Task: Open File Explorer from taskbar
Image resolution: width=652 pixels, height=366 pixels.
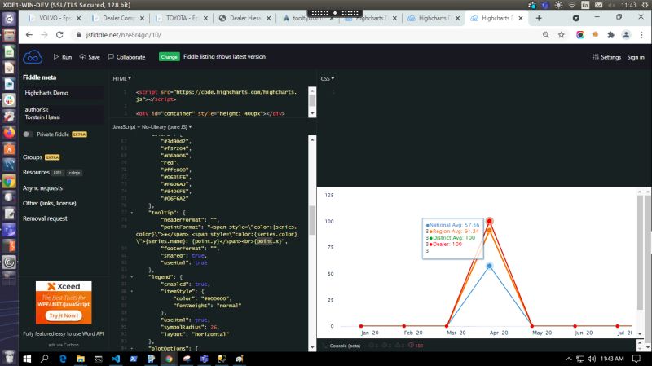Action: [x=81, y=359]
